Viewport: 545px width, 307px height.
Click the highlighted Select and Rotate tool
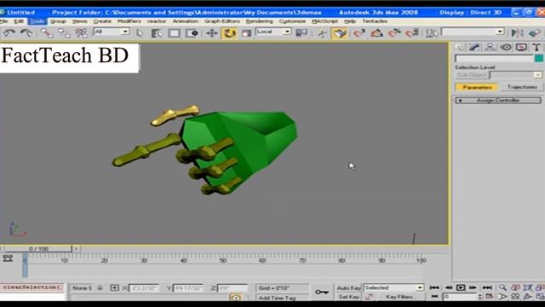point(229,33)
